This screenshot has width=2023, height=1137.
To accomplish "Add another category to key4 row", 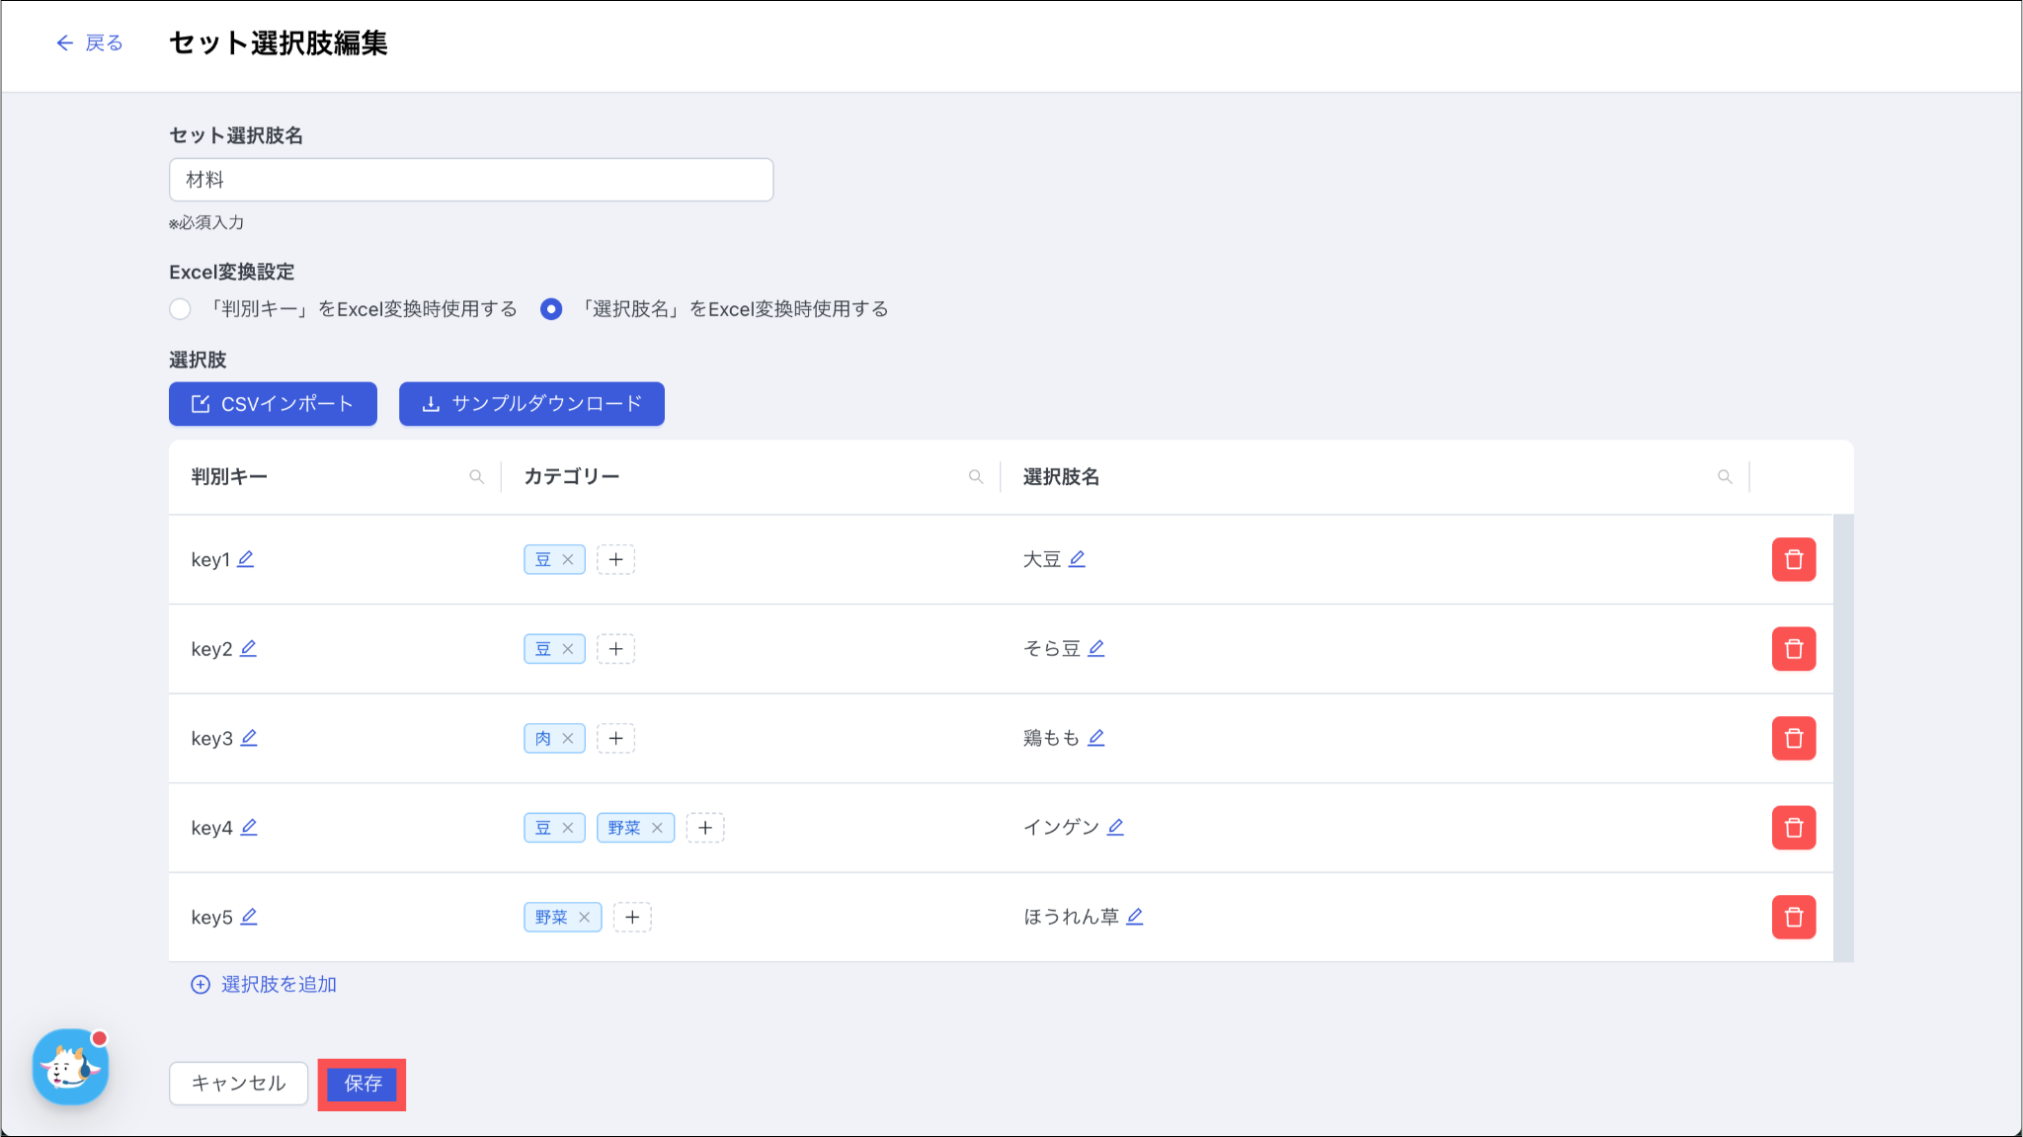I will (x=705, y=828).
